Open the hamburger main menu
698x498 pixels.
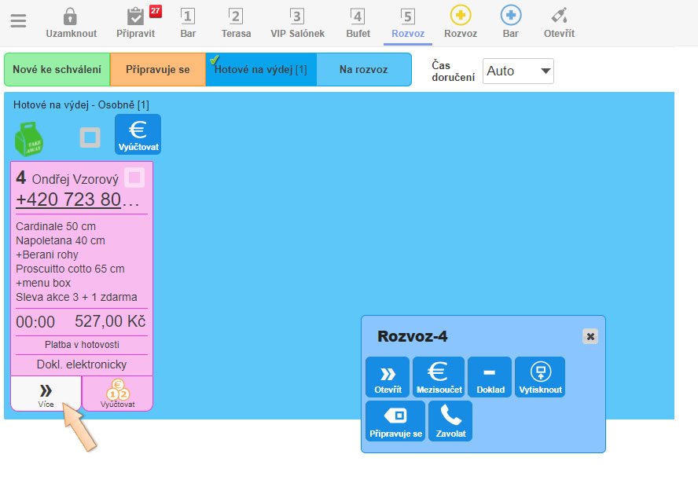pos(19,21)
